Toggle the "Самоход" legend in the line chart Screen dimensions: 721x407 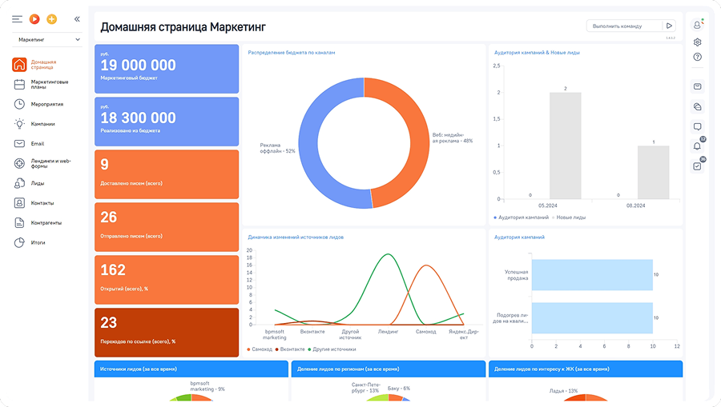[260, 349]
